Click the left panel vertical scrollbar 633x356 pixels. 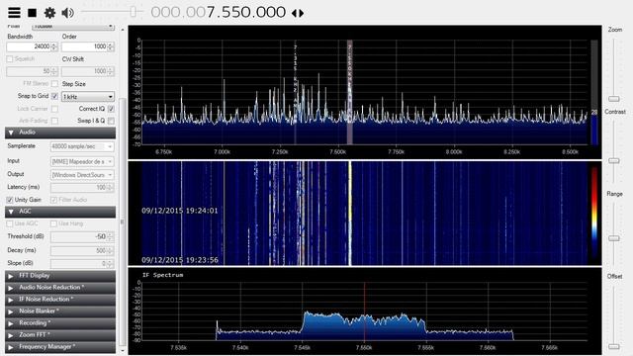(123, 222)
